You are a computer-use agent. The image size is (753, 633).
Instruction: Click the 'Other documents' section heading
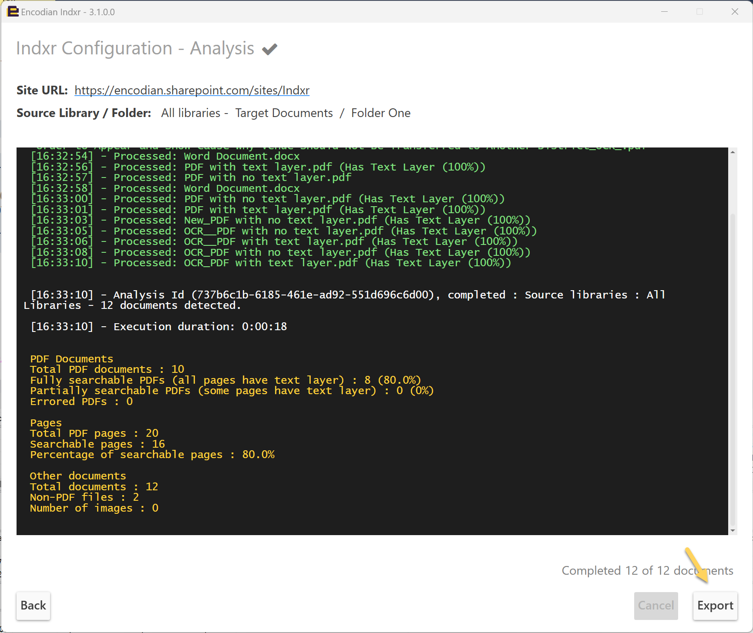(x=78, y=476)
